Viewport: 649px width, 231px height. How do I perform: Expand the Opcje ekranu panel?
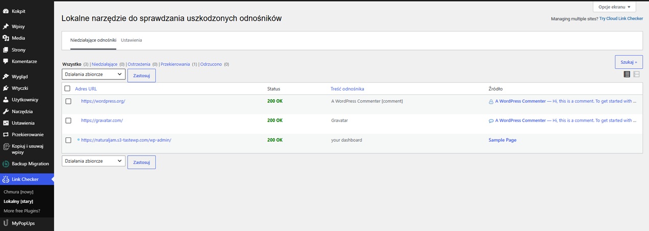pyautogui.click(x=614, y=7)
